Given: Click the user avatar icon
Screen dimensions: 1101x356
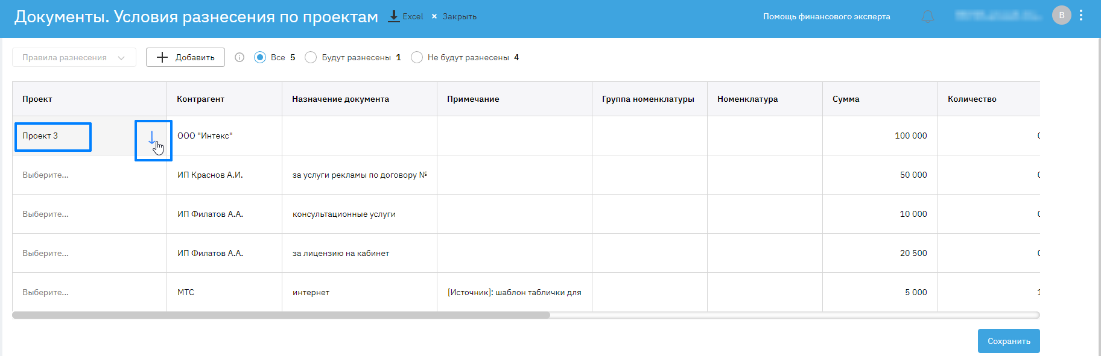Looking at the screenshot, I should click(1062, 16).
